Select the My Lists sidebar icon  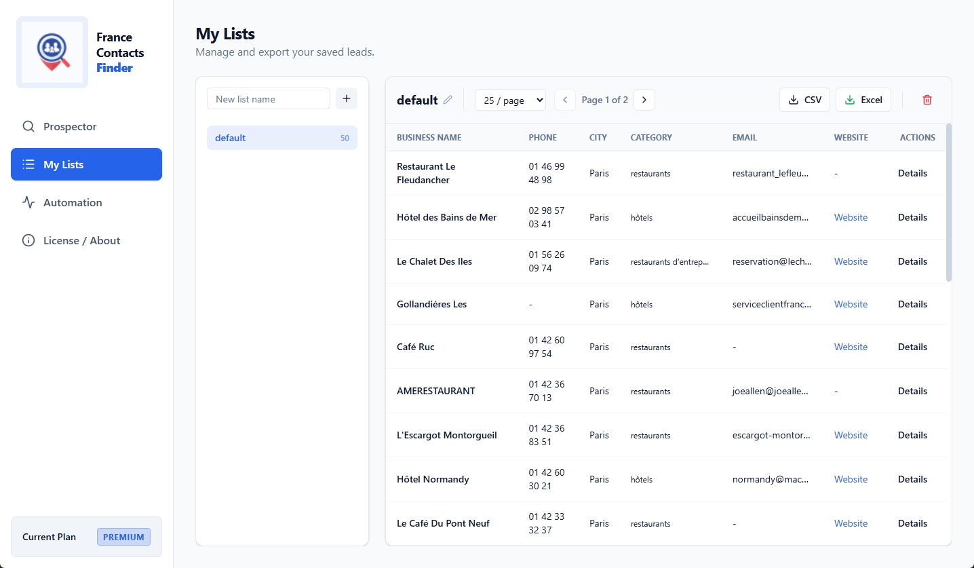point(28,164)
